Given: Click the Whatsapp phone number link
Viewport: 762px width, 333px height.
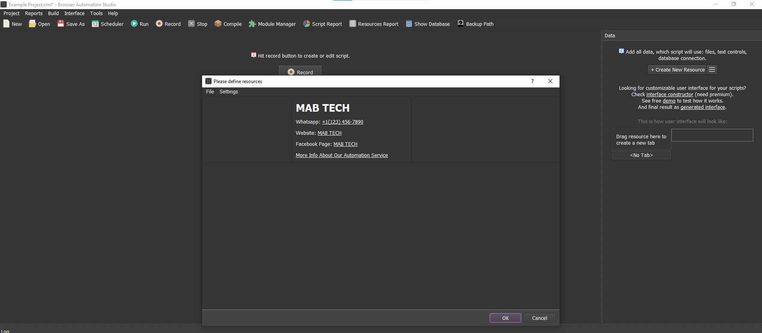Looking at the screenshot, I should click(x=343, y=122).
